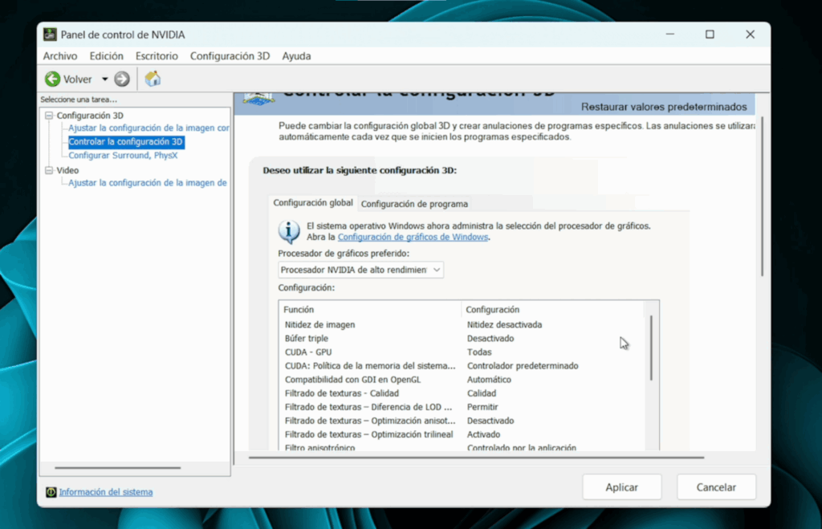Click the Todas value for CUDA - GPU

[479, 352]
